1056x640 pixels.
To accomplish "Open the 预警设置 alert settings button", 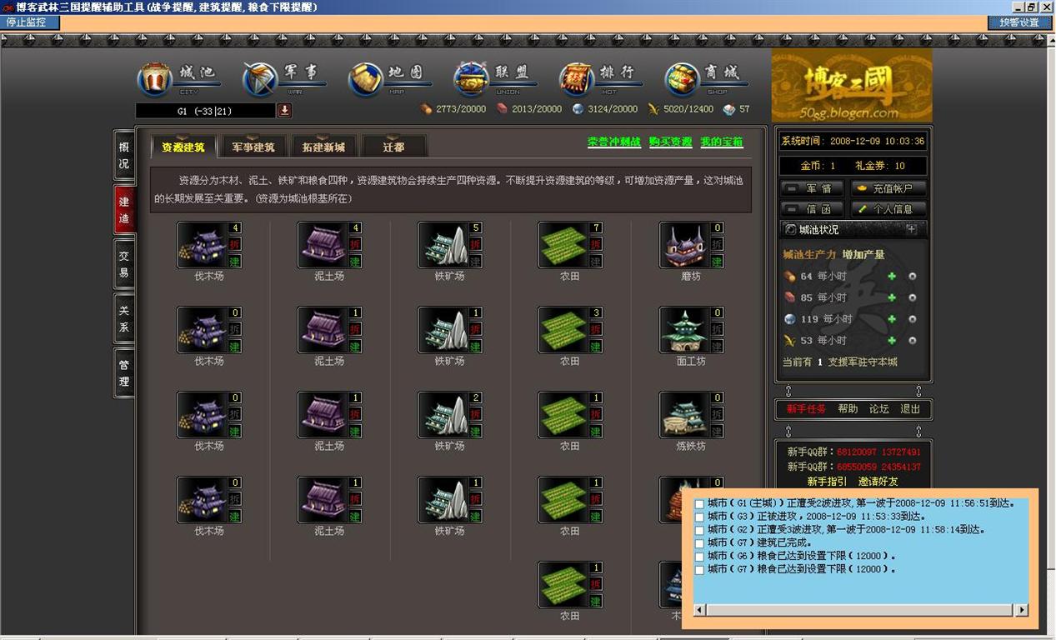I will 1020,22.
